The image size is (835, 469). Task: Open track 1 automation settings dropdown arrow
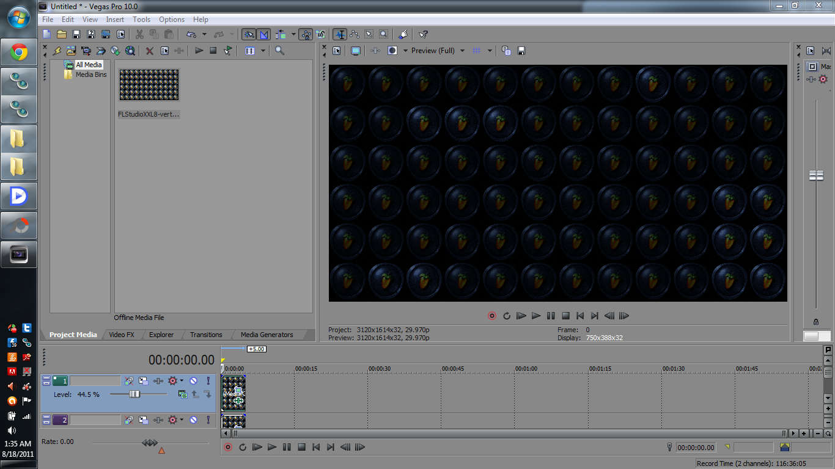coord(182,380)
